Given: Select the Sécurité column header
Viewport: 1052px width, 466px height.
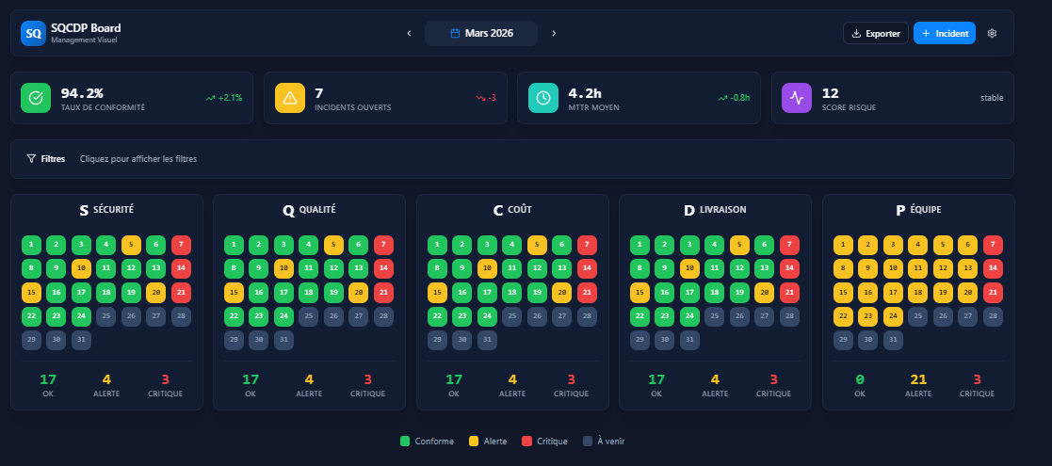Looking at the screenshot, I should [x=106, y=210].
